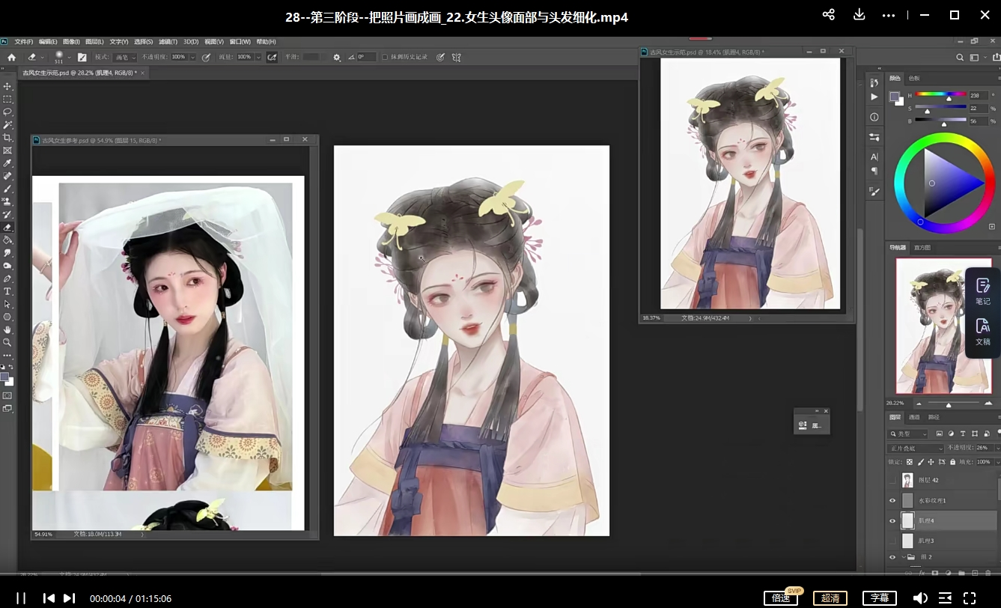
Task: Enable airbrush-style build-up icon
Action: [272, 57]
